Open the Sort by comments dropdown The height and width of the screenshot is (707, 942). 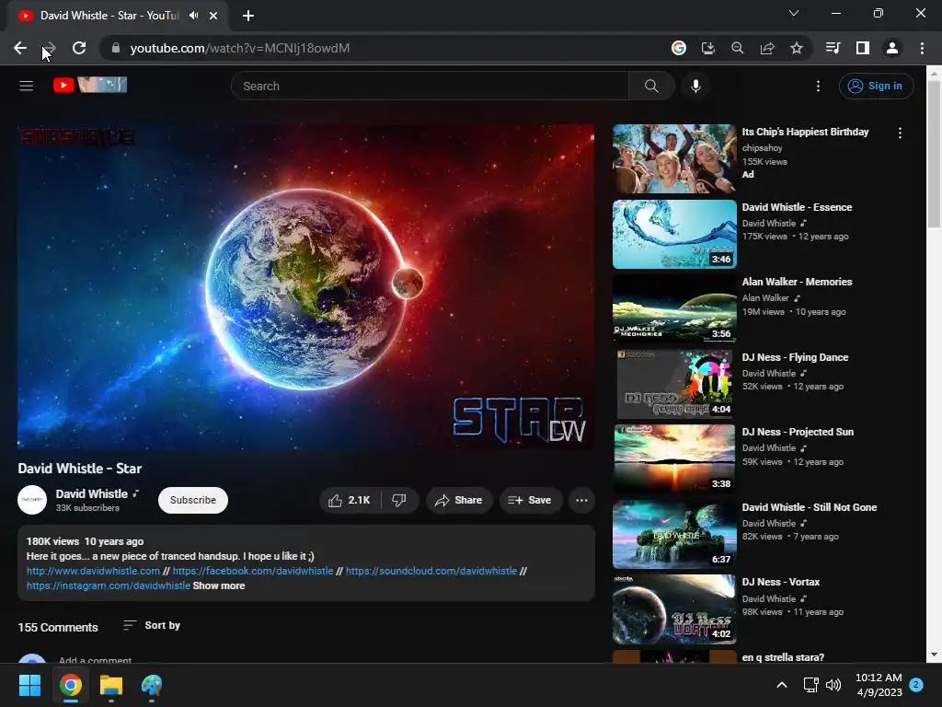click(152, 625)
